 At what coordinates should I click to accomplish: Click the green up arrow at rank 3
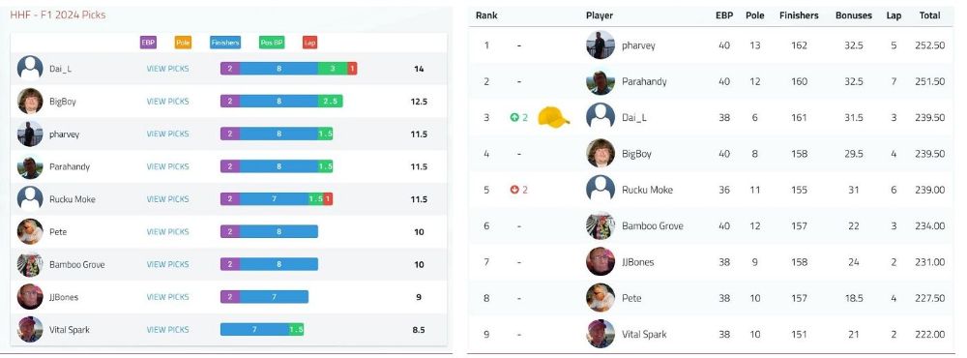(514, 117)
